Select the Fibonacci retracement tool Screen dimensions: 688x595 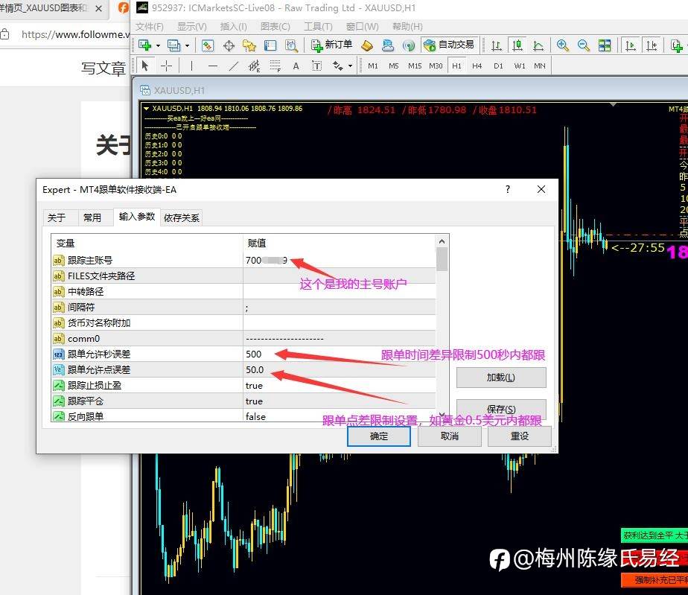point(275,66)
